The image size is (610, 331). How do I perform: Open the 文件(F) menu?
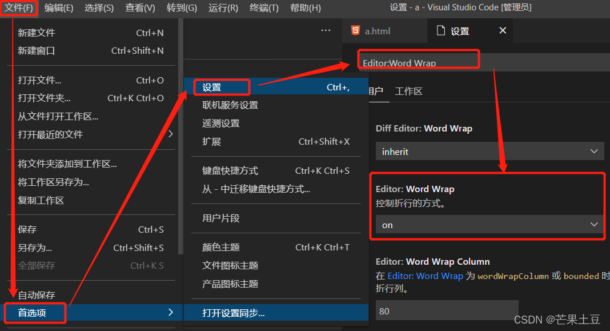tap(19, 8)
